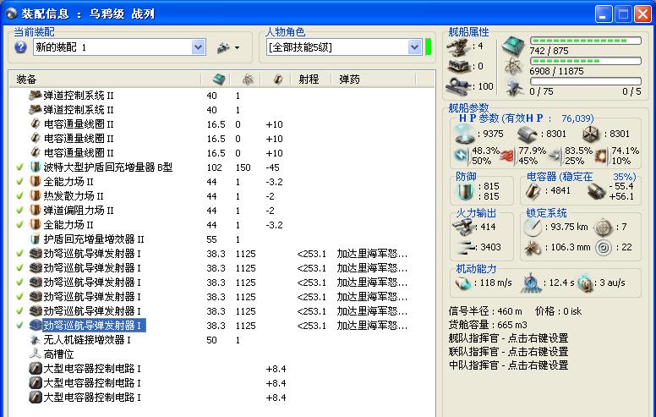Click the 热发散力场 II module icon

[x=36, y=196]
